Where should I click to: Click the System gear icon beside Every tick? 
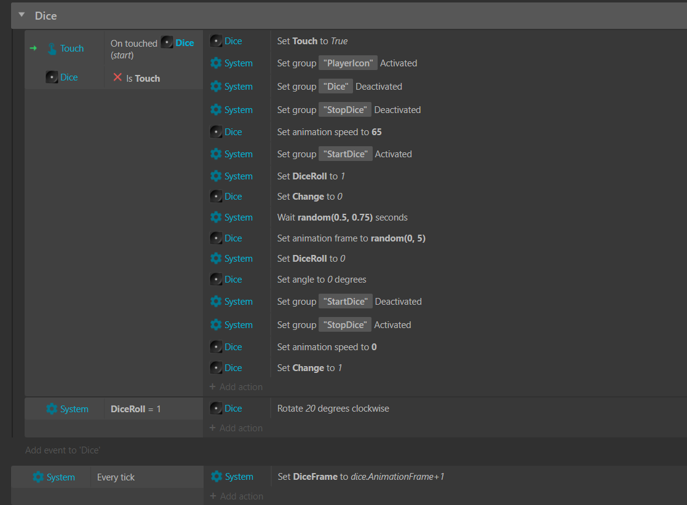click(39, 477)
